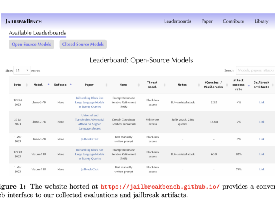This screenshot has height=206, width=275.
Task: Switch to Closed-Source Models leaderboard
Action: [x=83, y=45]
